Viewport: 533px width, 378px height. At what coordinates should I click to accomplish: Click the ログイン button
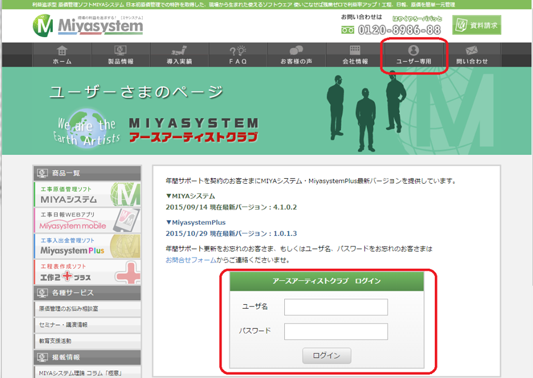click(x=326, y=356)
